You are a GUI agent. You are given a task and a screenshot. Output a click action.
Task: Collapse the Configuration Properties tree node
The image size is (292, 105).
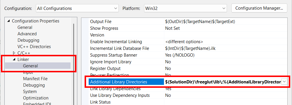coord(8,21)
